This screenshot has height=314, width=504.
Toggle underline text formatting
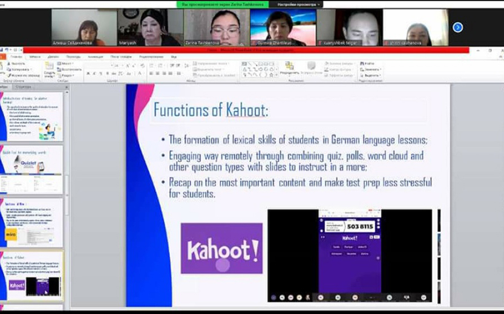[x=100, y=73]
